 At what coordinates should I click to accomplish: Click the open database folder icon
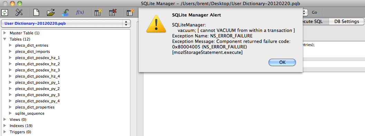[x=50, y=12]
